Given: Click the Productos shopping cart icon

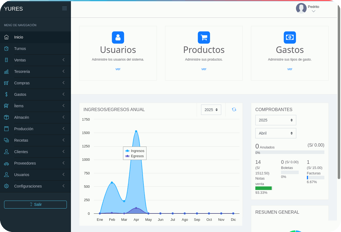Looking at the screenshot, I should coord(204,37).
